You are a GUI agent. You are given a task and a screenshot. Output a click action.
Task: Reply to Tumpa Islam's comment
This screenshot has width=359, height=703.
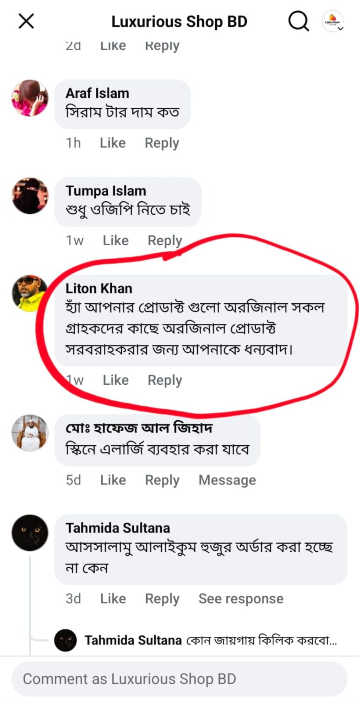pyautogui.click(x=165, y=241)
